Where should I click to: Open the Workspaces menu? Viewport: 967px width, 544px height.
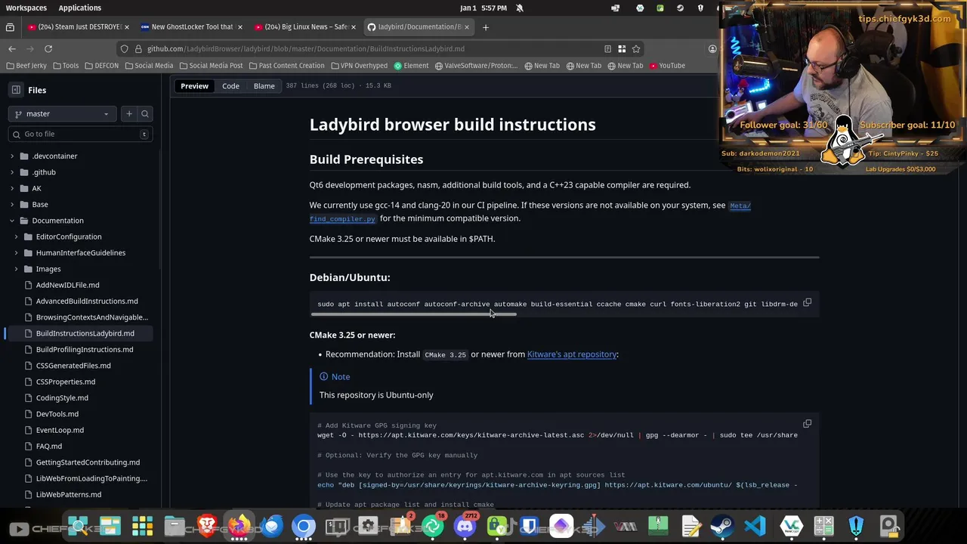pyautogui.click(x=26, y=8)
